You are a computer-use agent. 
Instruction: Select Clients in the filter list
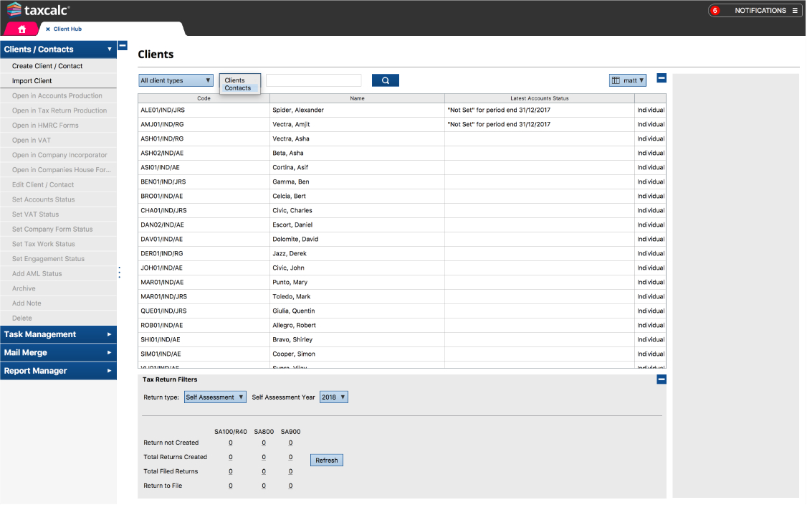238,81
